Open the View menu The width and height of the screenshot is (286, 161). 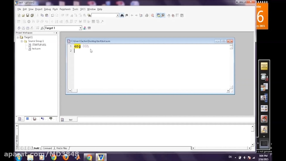pos(31,9)
